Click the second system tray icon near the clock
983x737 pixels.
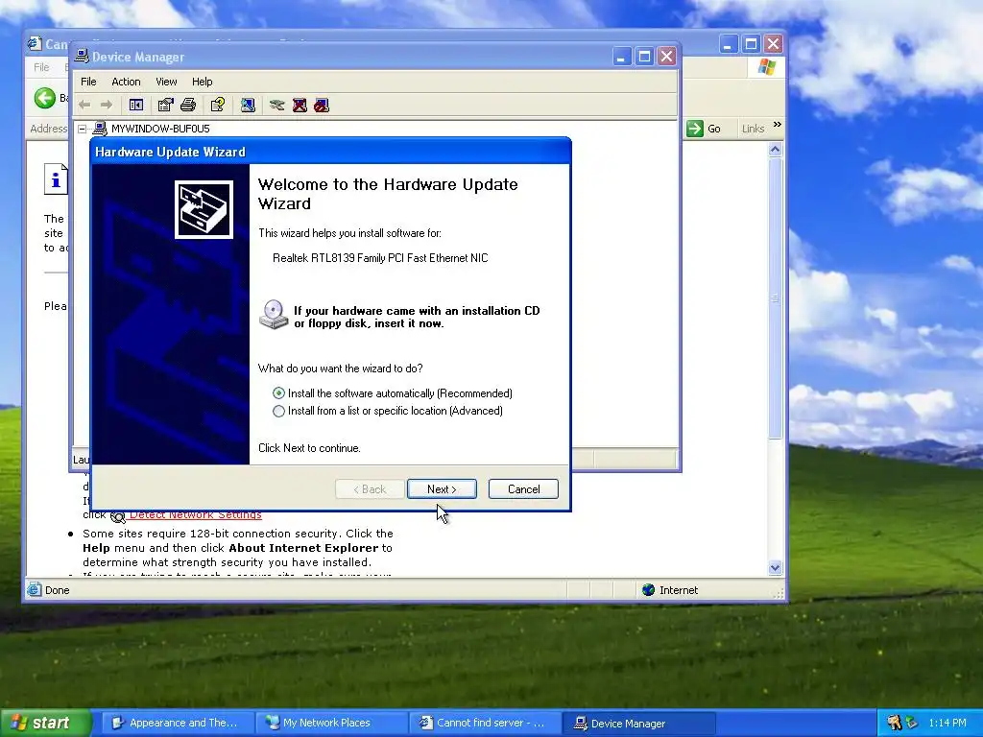911,723
